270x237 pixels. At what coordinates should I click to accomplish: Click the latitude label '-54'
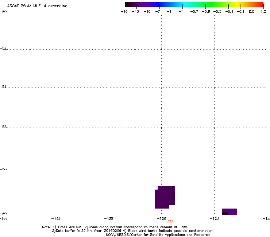[x=3, y=86]
